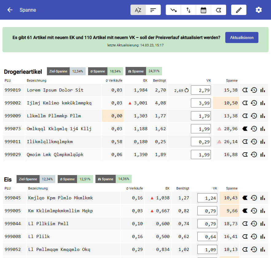The image size is (271, 258).
Task: Click warning triangle beside Spanne 26,14
Action: pos(219,142)
